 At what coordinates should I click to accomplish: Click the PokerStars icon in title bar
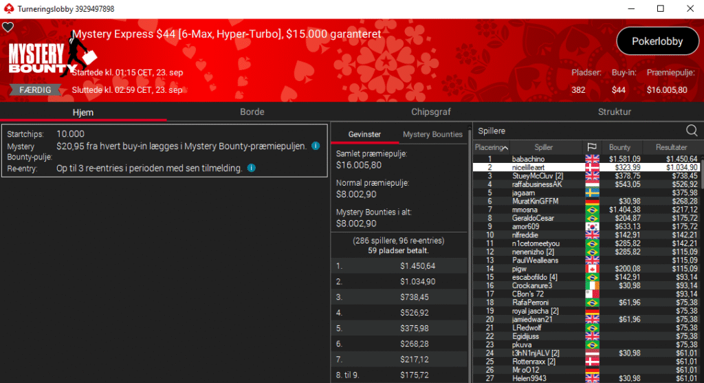tap(8, 9)
